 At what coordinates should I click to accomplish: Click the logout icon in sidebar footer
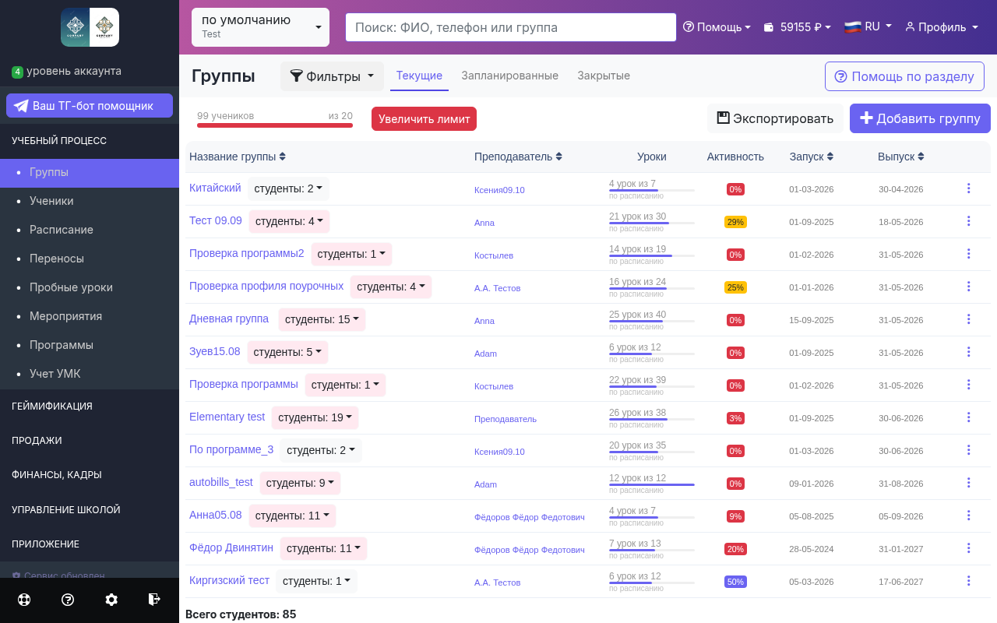point(154,600)
